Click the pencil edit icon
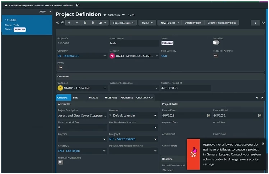Viewport: 269px width, 174px height. coord(77,23)
